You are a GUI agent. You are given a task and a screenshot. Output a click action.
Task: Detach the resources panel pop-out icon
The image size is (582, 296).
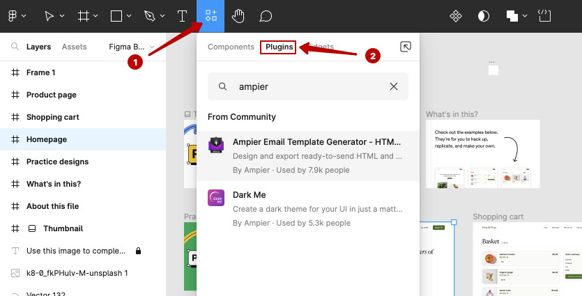(x=406, y=47)
